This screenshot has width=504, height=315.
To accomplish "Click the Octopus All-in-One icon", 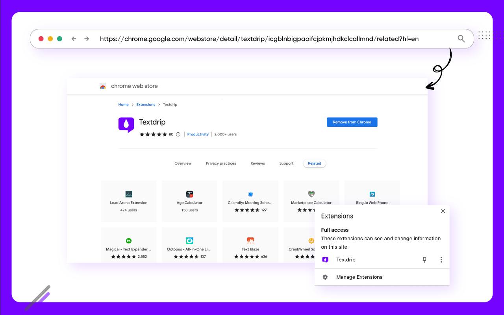I will (189, 240).
